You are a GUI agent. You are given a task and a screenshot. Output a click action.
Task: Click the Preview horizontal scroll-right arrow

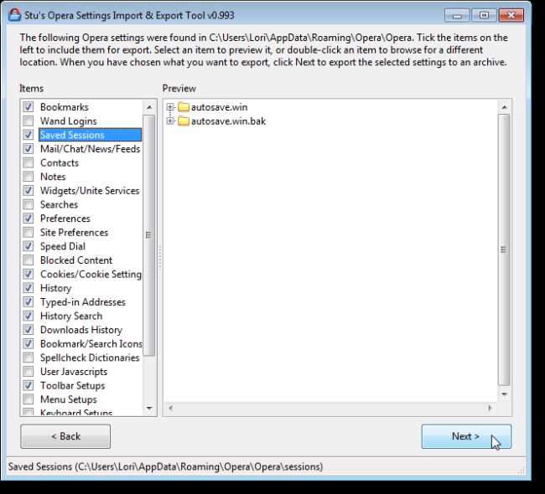(x=490, y=409)
